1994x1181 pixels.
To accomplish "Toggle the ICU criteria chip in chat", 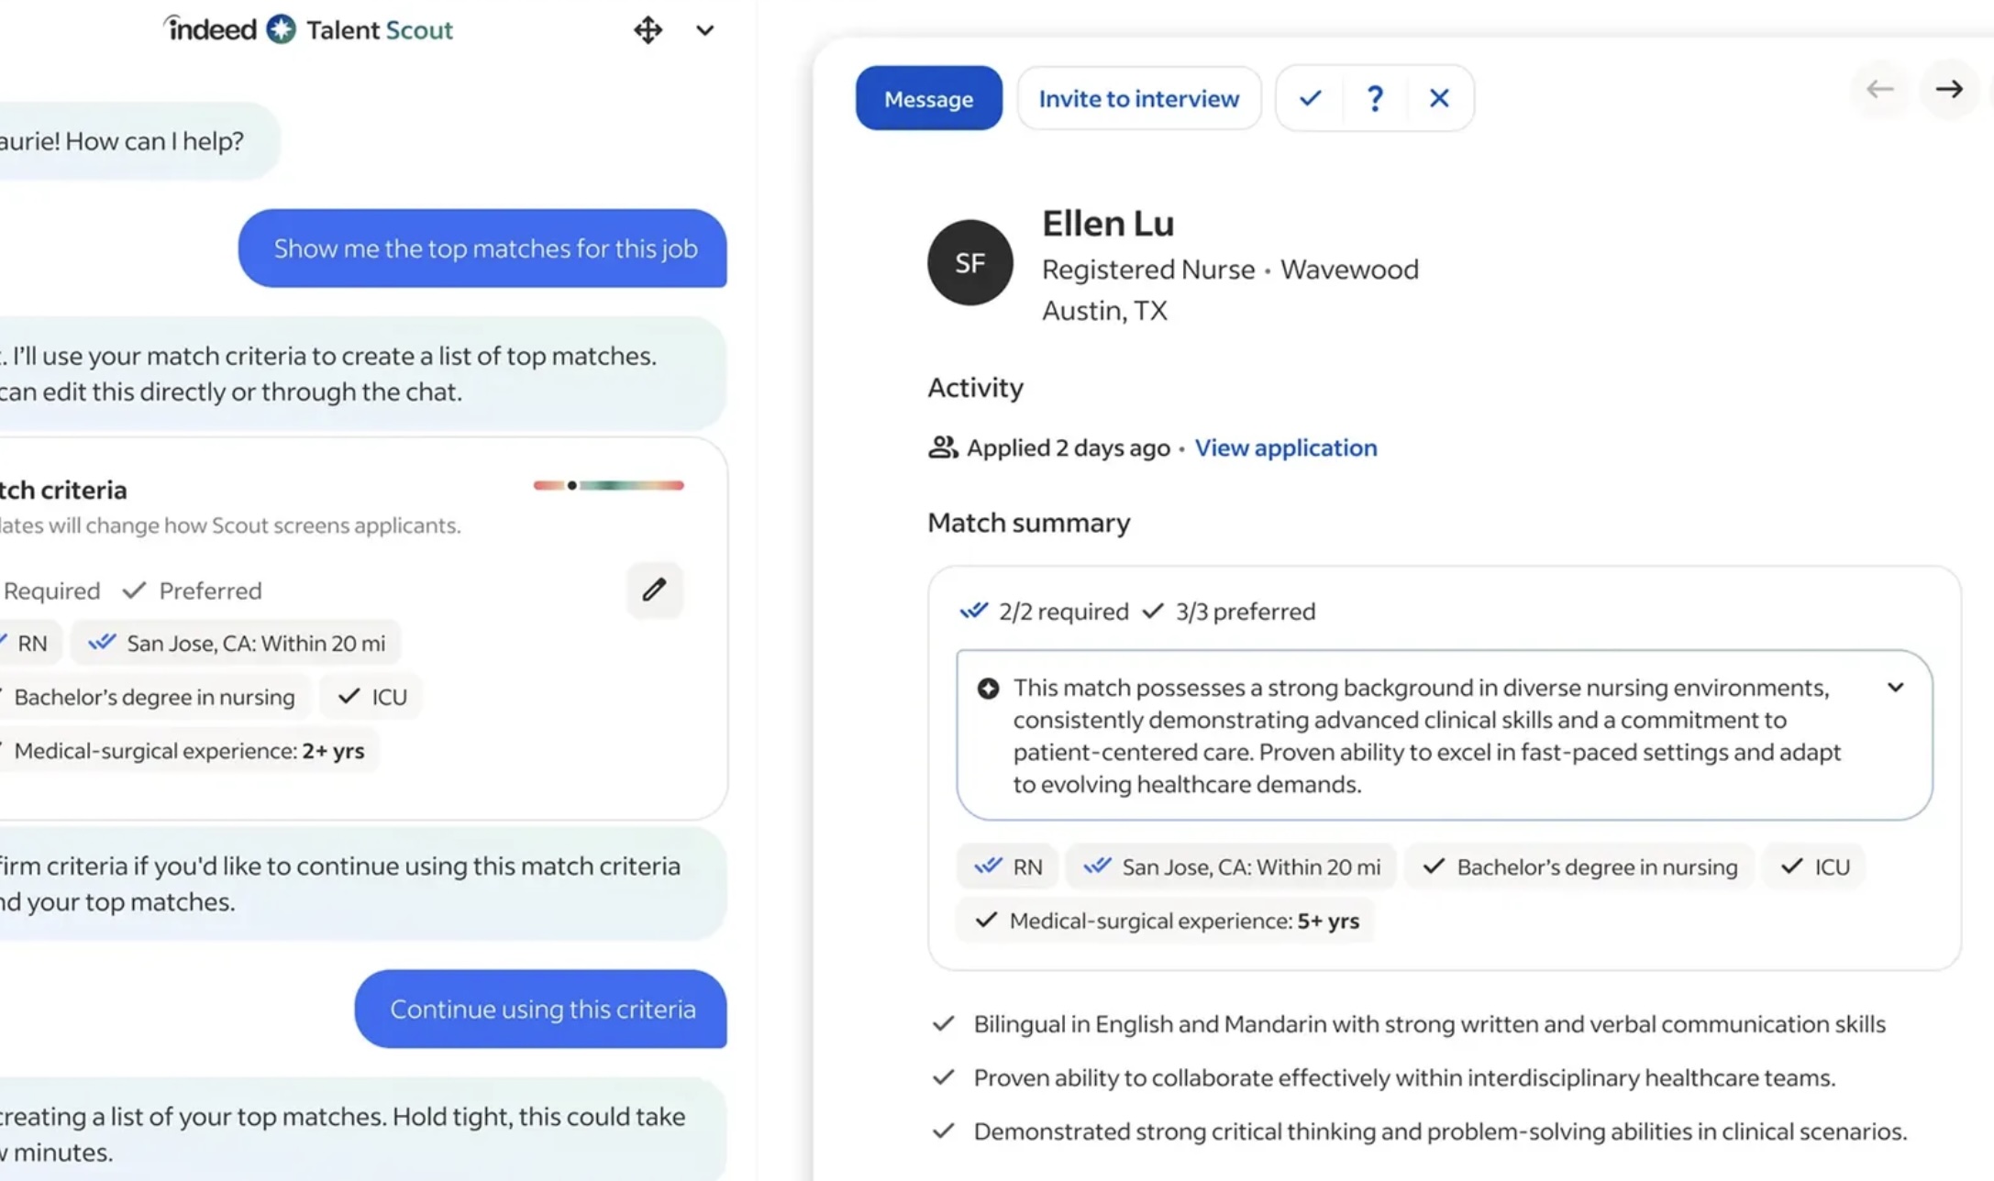I will click(371, 697).
